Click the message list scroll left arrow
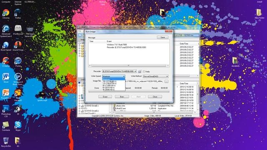 pyautogui.click(x=90, y=65)
